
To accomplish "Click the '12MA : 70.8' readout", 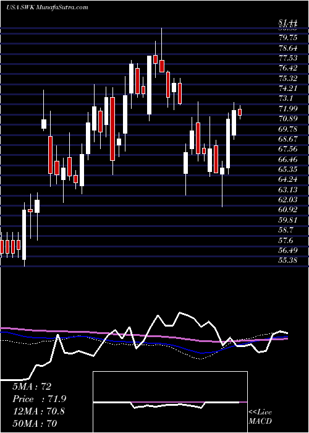I will tap(38, 411).
